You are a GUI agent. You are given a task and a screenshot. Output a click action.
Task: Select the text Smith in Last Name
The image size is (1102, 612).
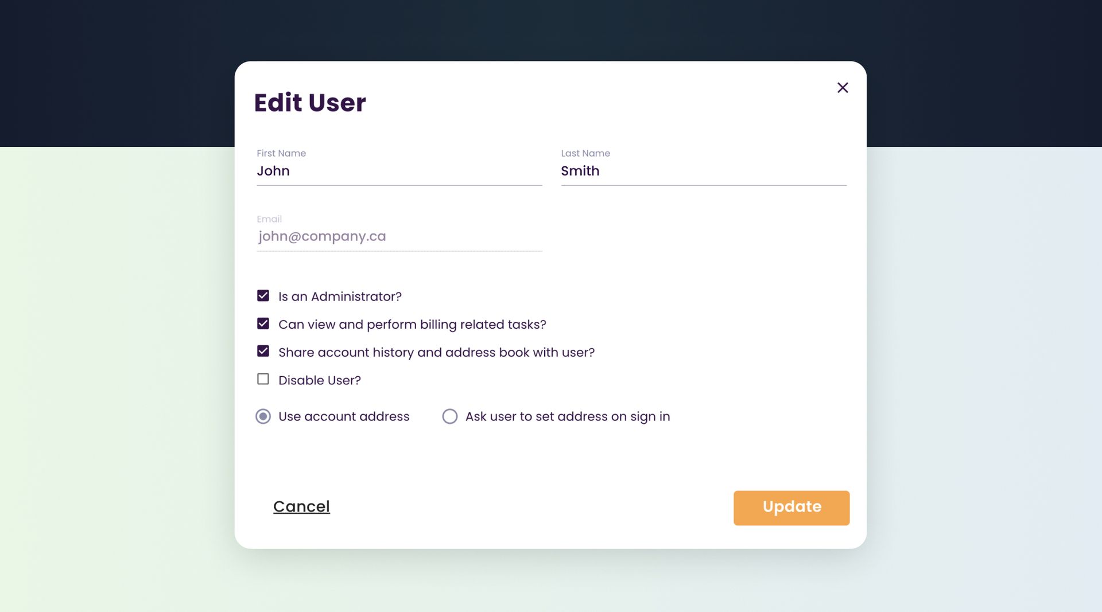point(580,171)
